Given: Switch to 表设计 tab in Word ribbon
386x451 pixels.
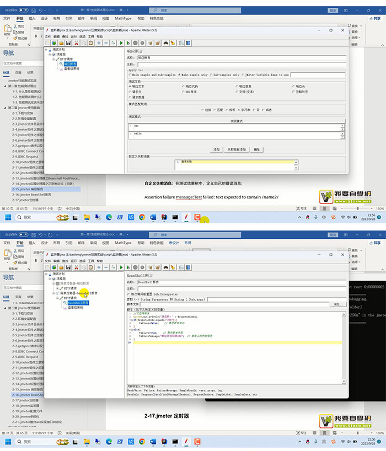Looking at the screenshot, I should 174,243.
